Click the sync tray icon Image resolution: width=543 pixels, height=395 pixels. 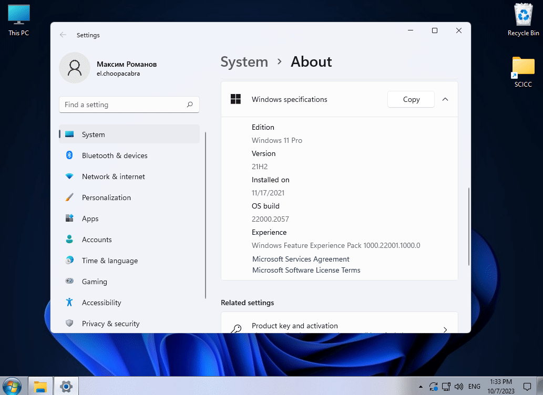[433, 387]
